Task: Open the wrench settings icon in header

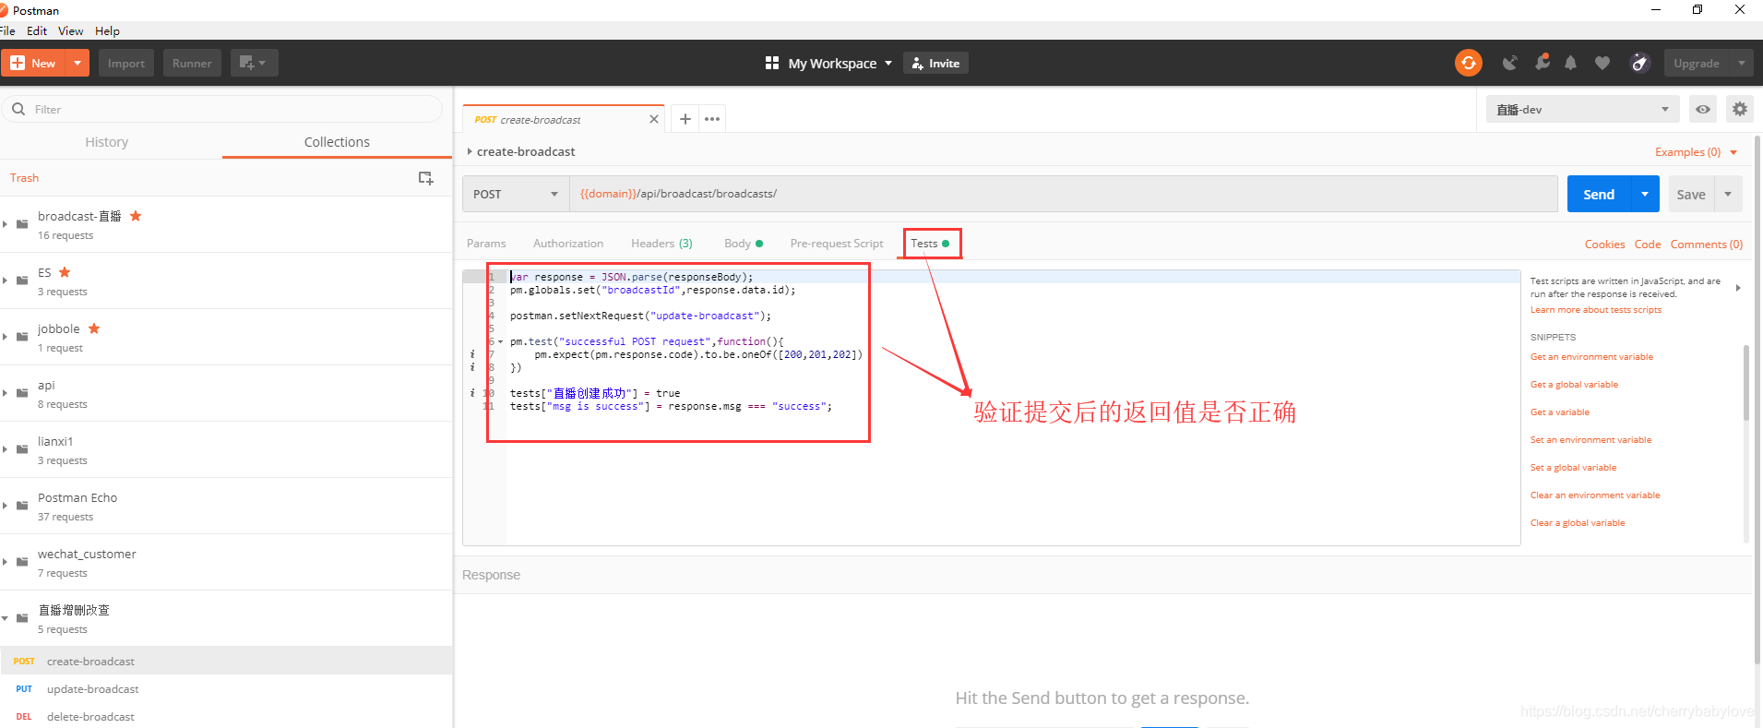Action: coord(1542,62)
